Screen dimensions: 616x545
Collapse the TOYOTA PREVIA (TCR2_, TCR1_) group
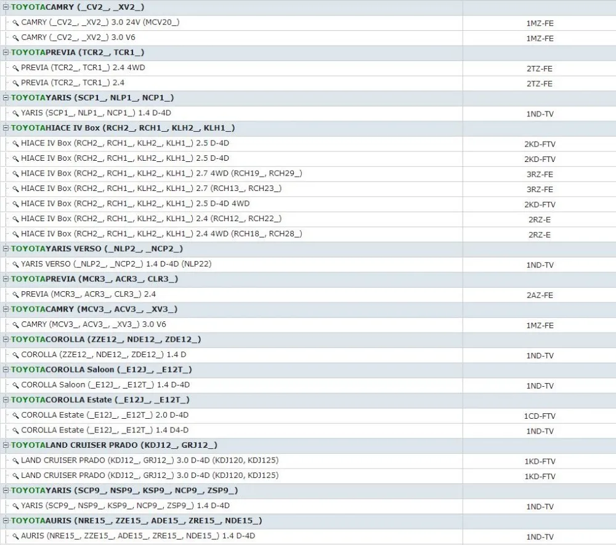tap(6, 52)
